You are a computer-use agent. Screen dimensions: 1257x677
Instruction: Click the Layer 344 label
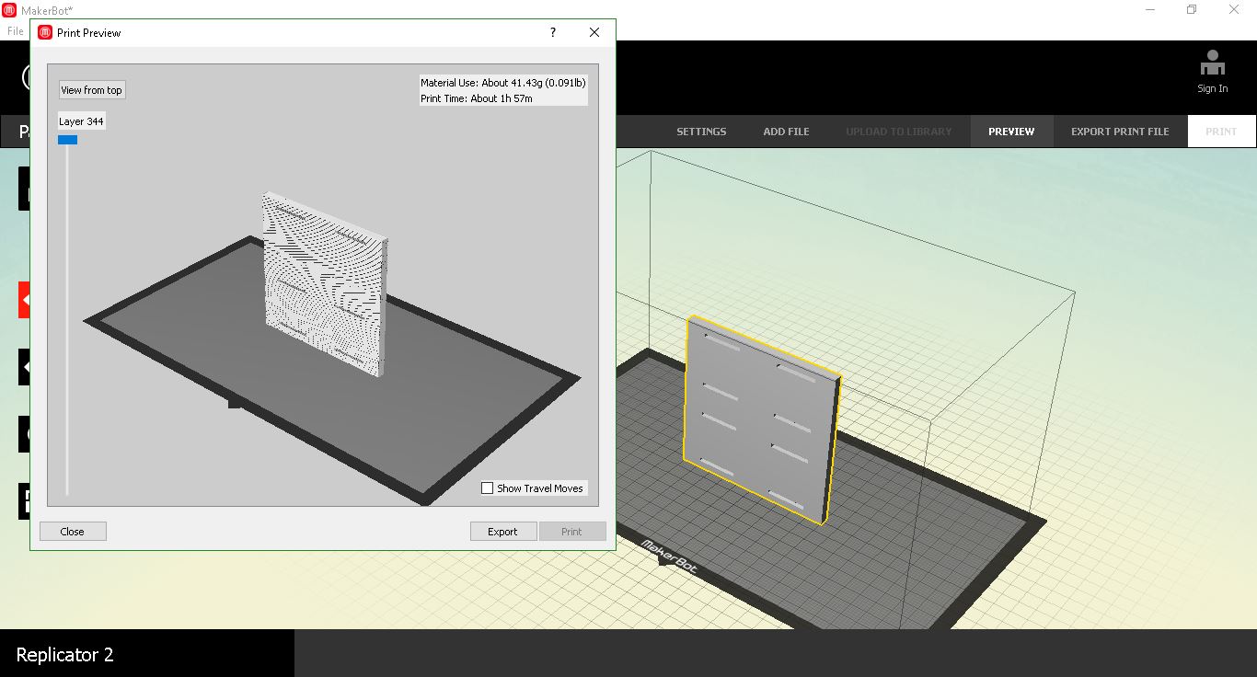82,121
